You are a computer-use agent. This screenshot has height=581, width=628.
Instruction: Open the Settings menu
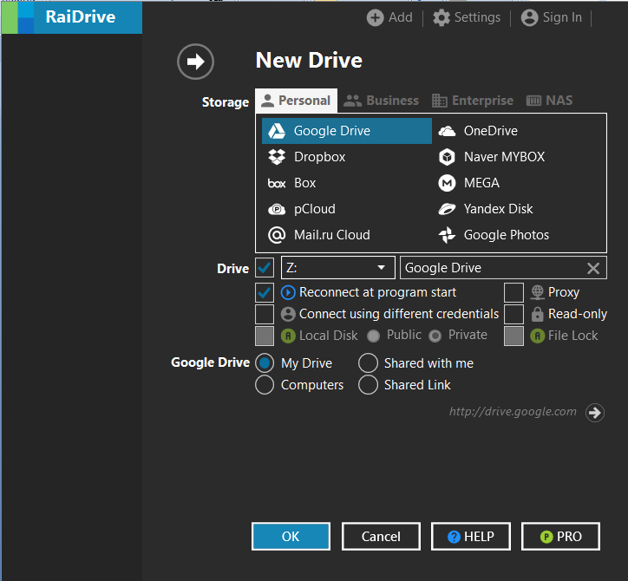(x=467, y=17)
